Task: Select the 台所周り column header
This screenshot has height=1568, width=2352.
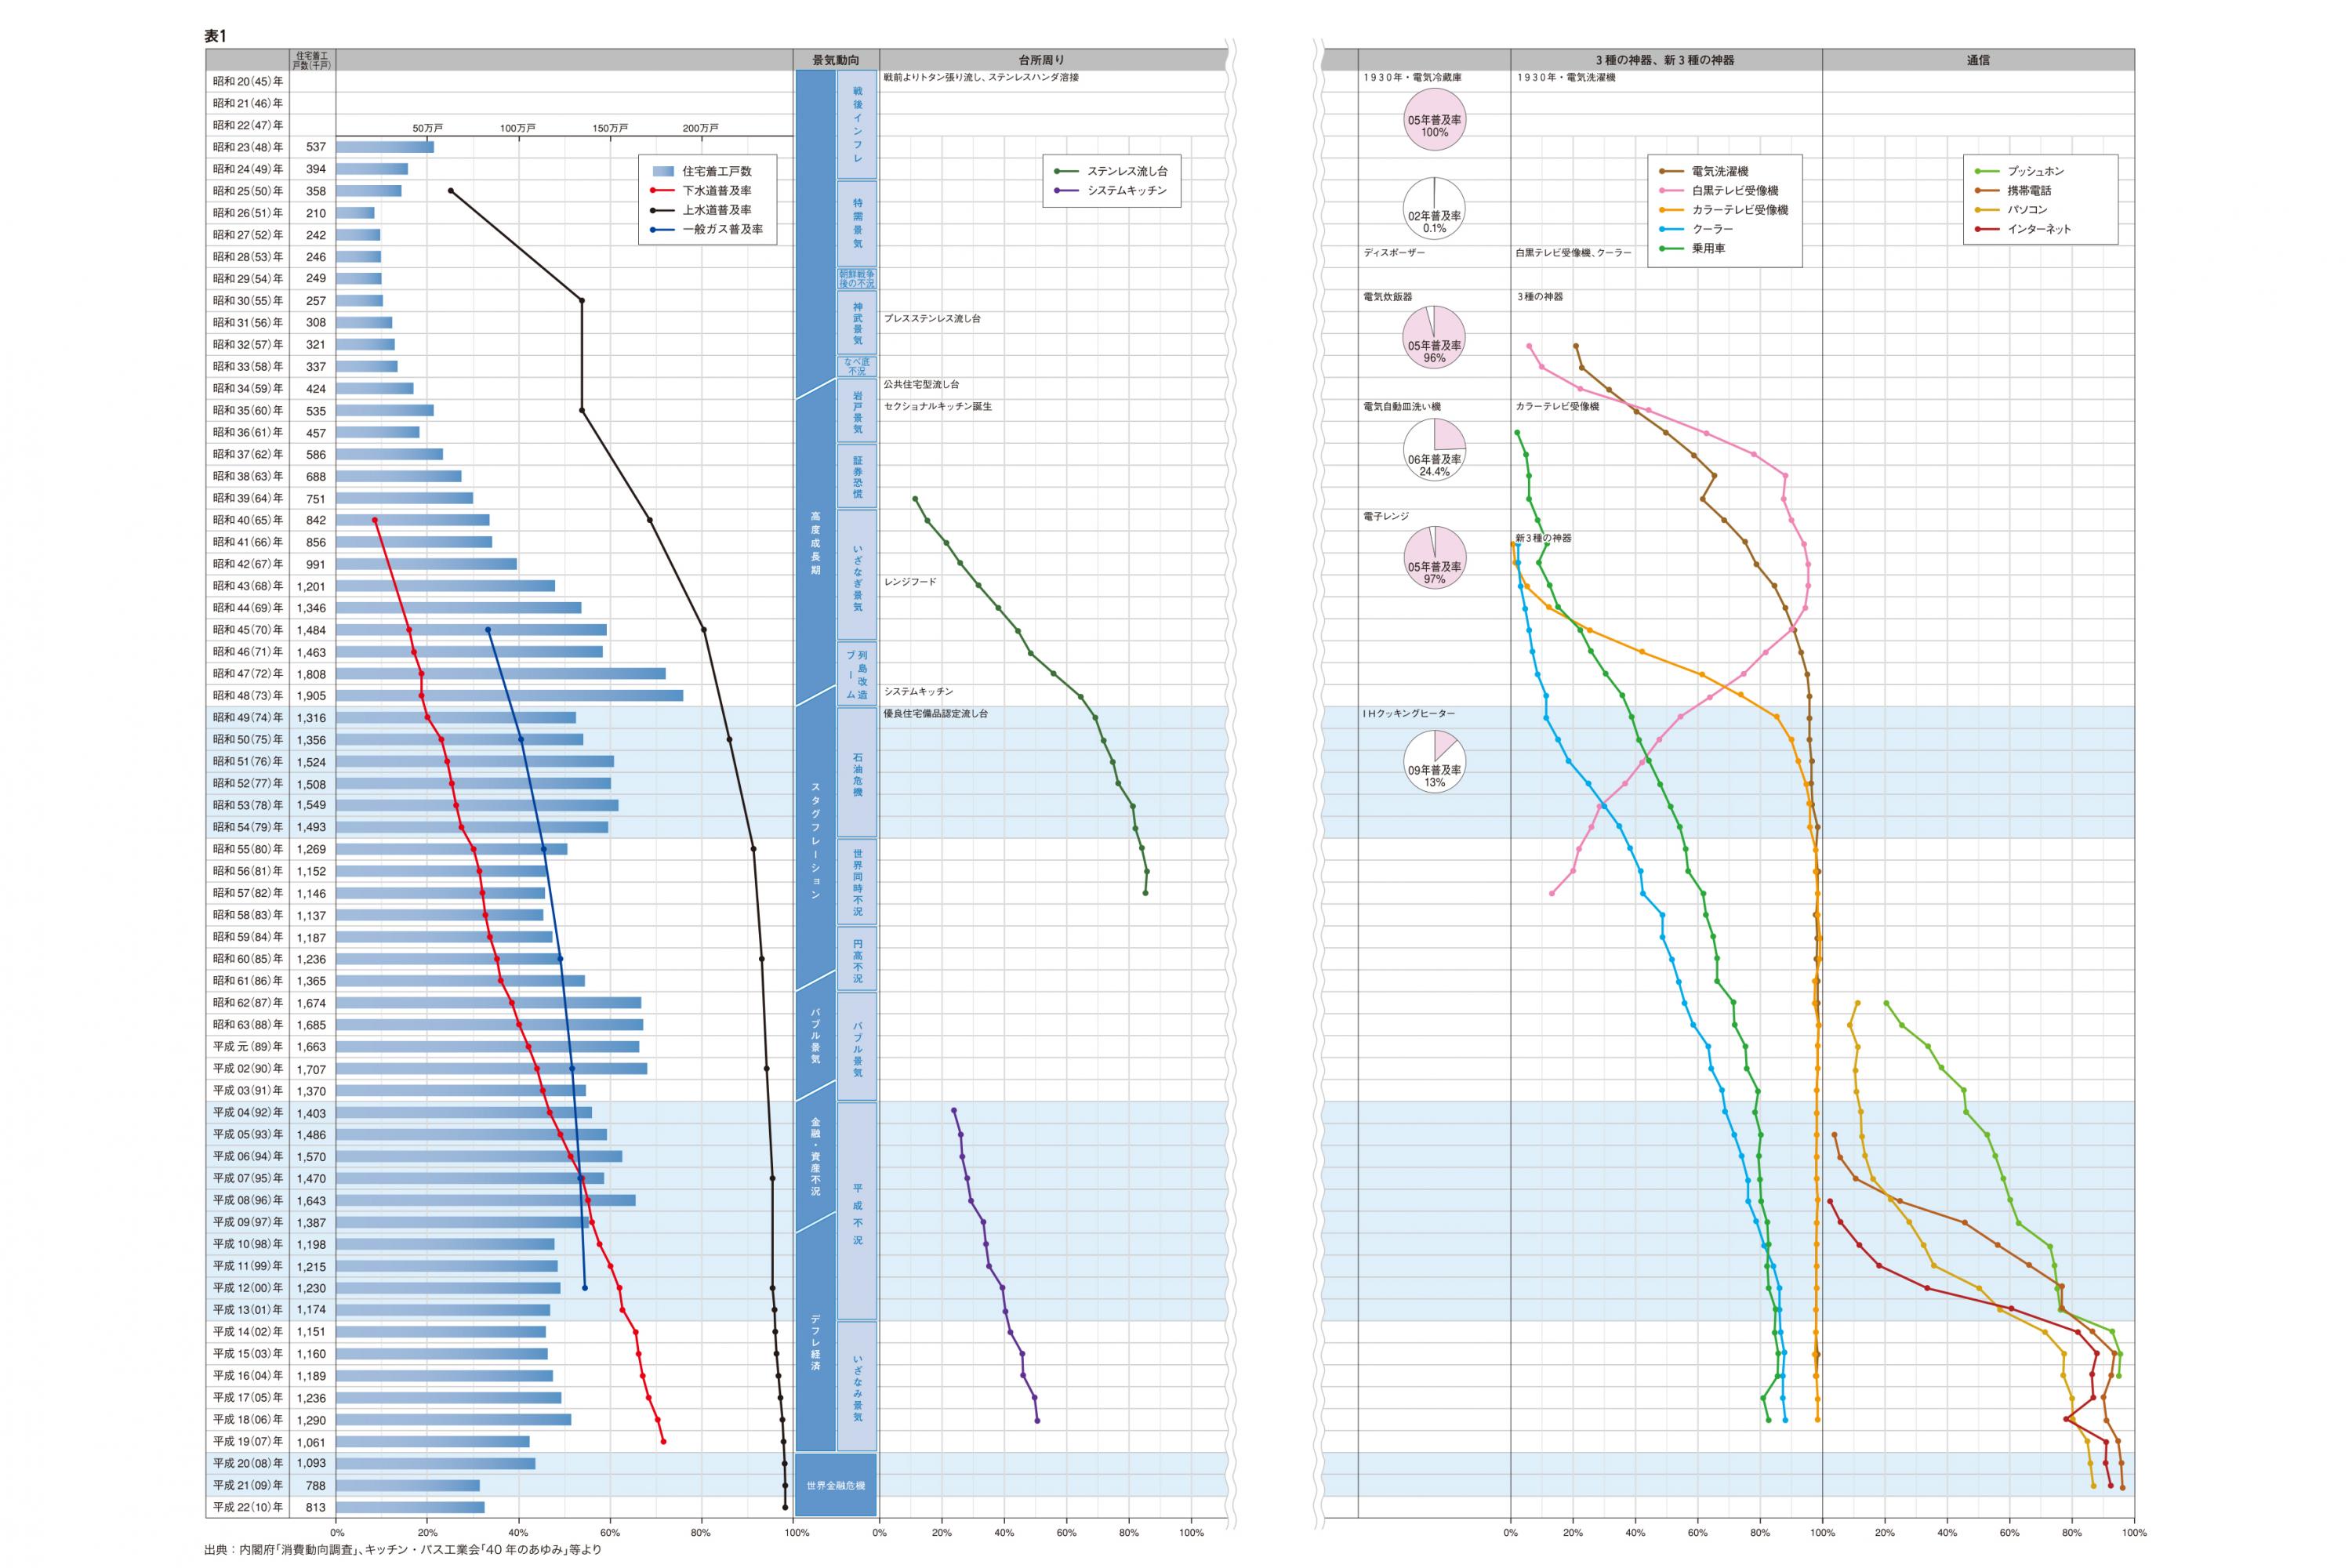Action: coord(1040,60)
